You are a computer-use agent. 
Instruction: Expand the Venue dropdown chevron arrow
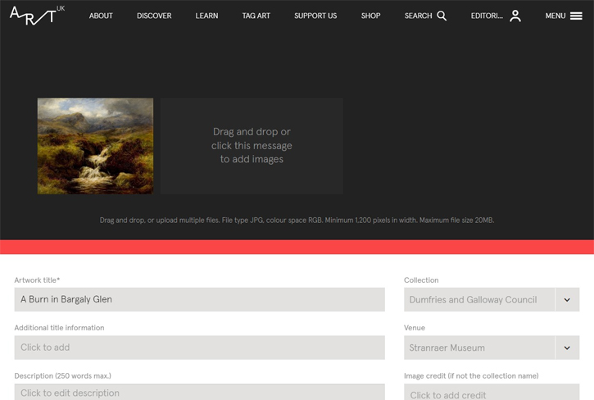coord(567,348)
